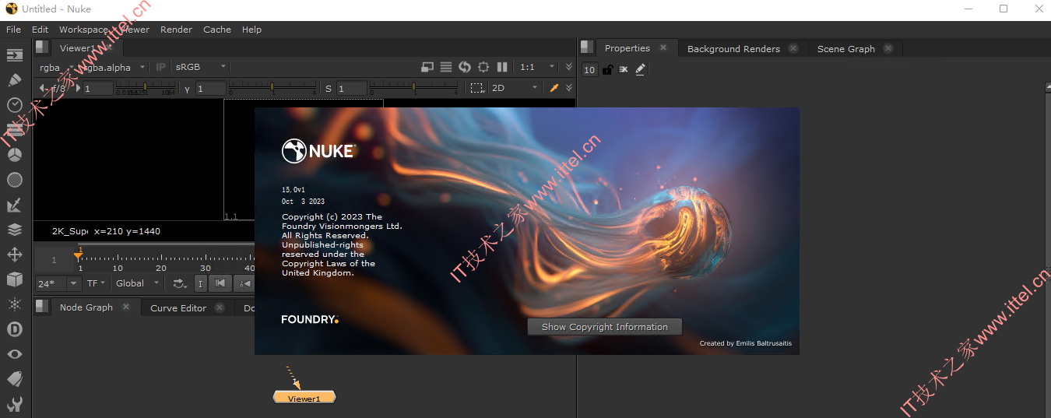1051x418 pixels.
Task: Open the Merge nodes layers icon
Action: tap(15, 230)
